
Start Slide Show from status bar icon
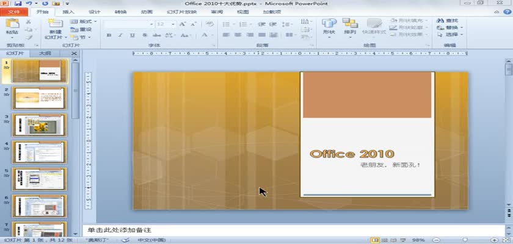coord(404,240)
